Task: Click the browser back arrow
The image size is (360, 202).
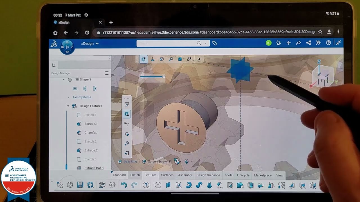Action: [x=66, y=33]
